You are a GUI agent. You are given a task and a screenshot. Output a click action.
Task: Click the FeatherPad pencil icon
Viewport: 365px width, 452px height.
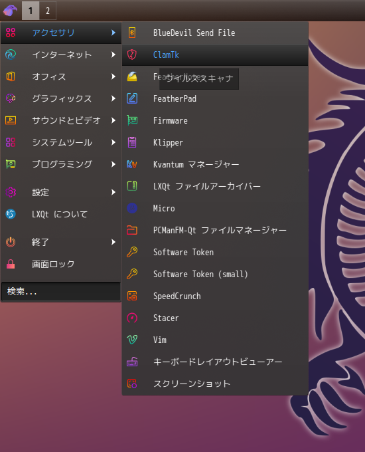point(132,98)
